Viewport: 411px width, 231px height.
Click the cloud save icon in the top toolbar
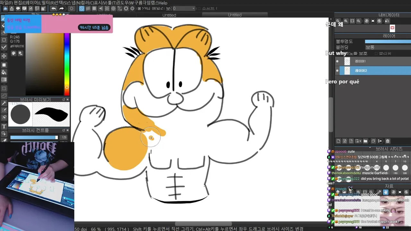coord(5,9)
